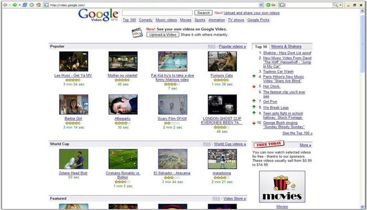Click the Upload a Video button

click(x=163, y=35)
